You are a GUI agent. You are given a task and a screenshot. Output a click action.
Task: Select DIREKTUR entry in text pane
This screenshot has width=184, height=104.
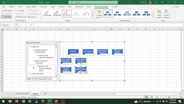coord(36,47)
